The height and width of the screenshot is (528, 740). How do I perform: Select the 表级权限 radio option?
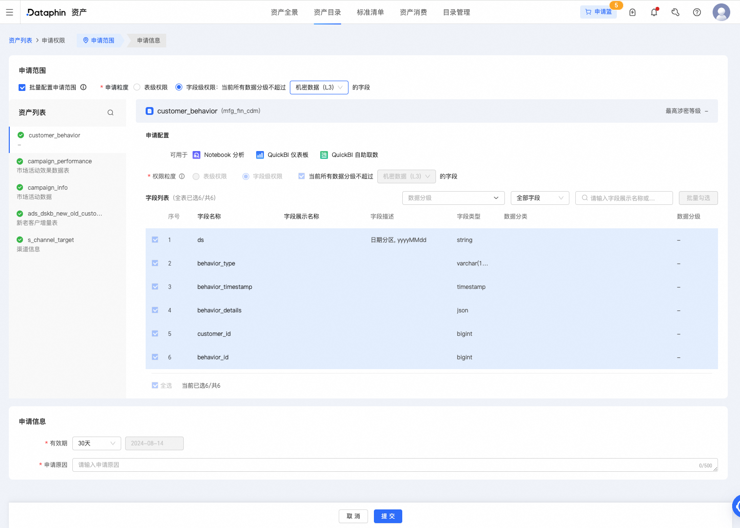coord(136,87)
